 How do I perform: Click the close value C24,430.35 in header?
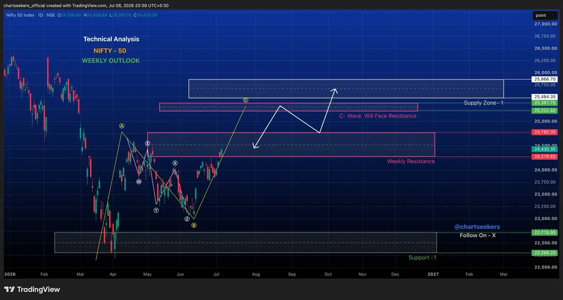pos(145,15)
